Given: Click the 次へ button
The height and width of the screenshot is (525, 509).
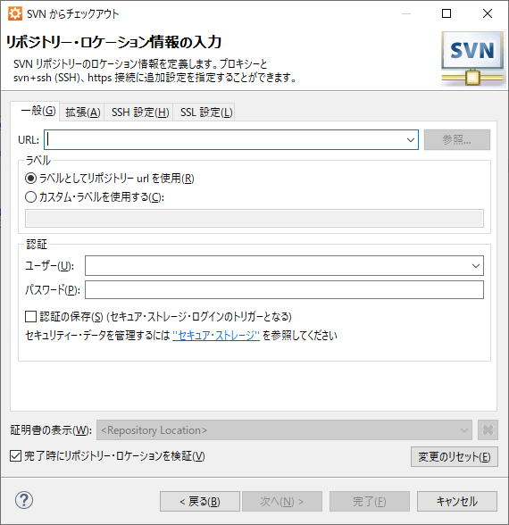Looking at the screenshot, I should tap(282, 501).
